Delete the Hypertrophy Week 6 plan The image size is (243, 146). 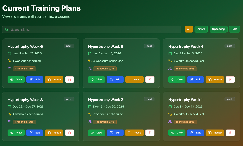[69, 80]
